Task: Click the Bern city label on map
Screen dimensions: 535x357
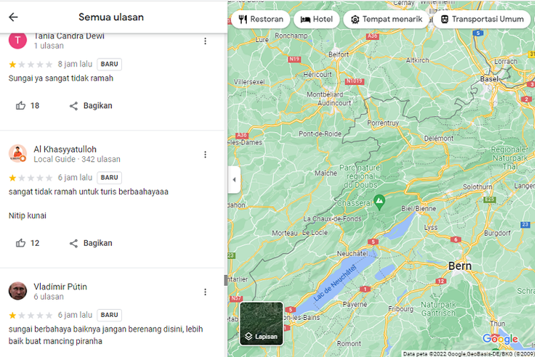Action: 459,266
